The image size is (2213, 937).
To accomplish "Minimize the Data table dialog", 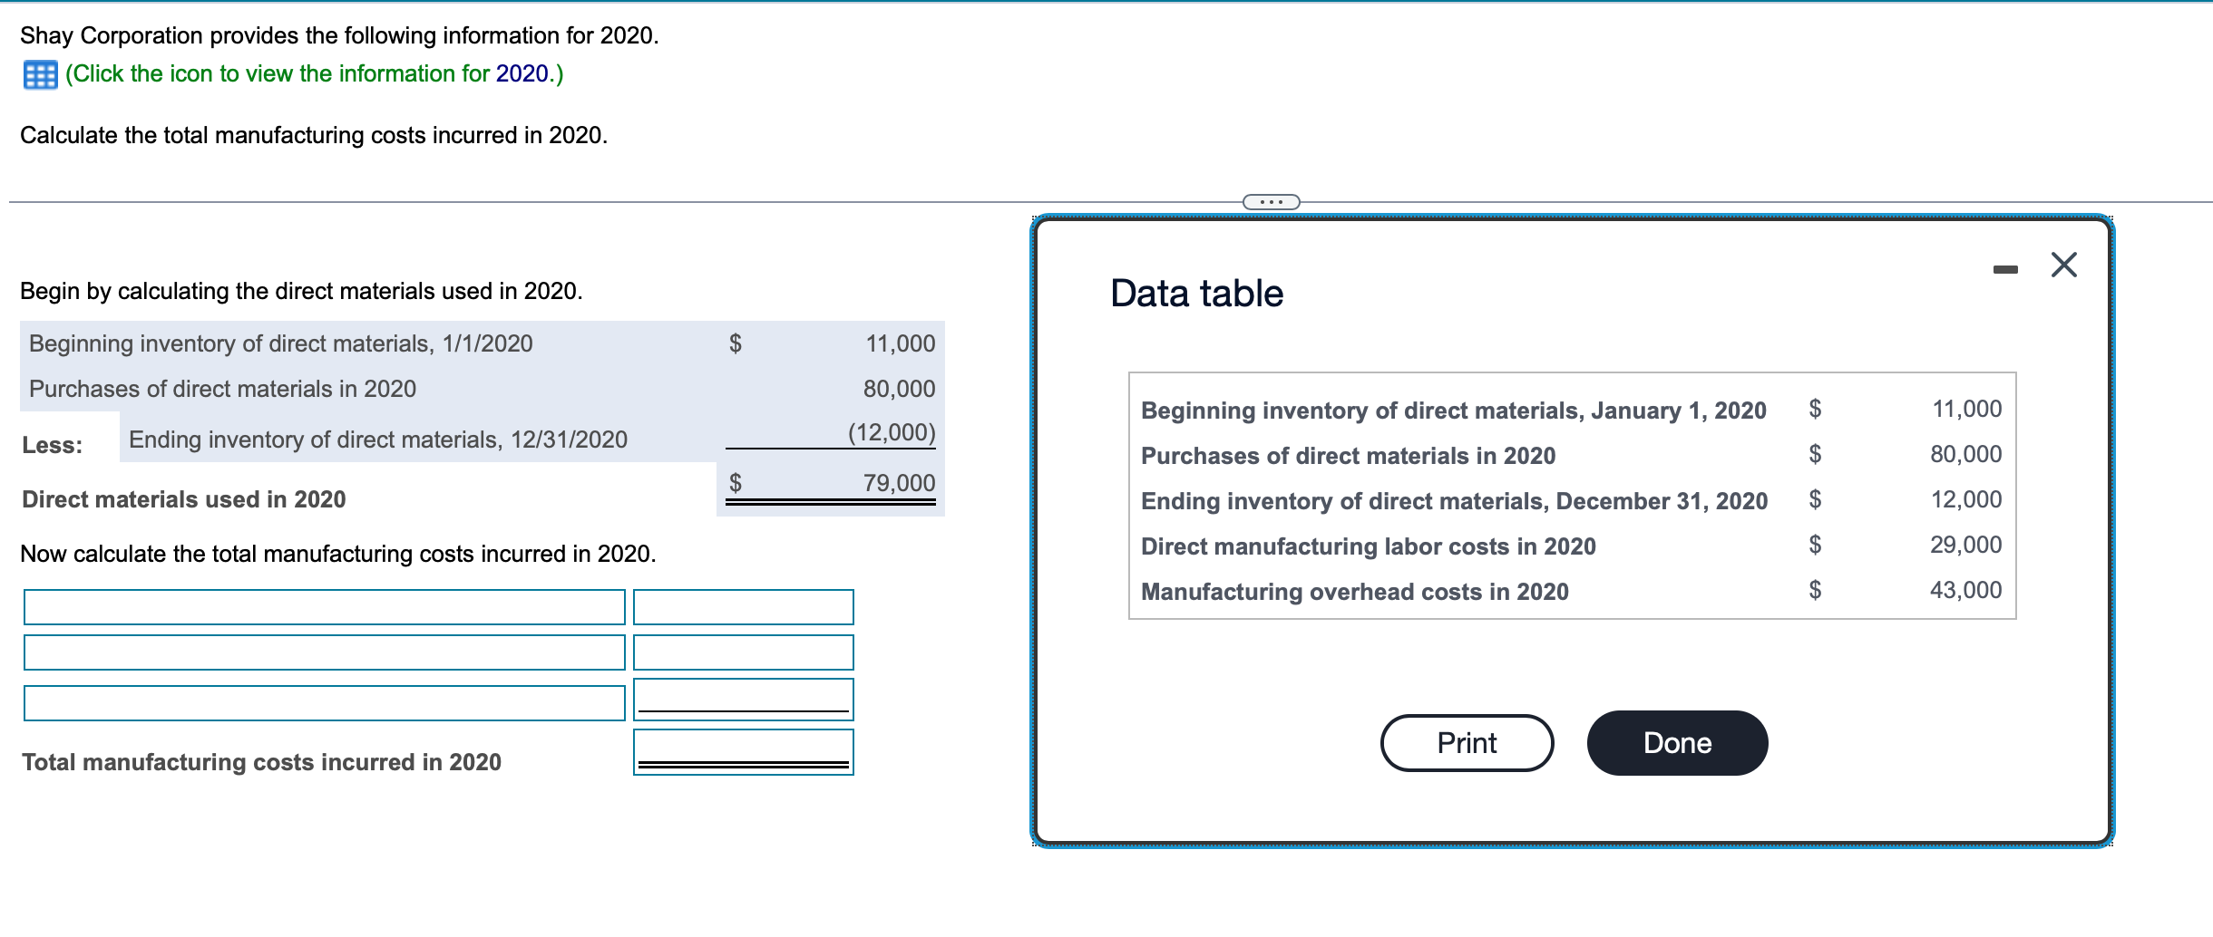I will [2005, 269].
